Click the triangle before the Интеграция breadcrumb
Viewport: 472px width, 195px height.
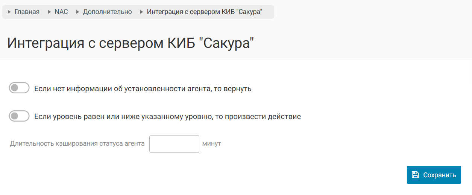pyautogui.click(x=142, y=12)
